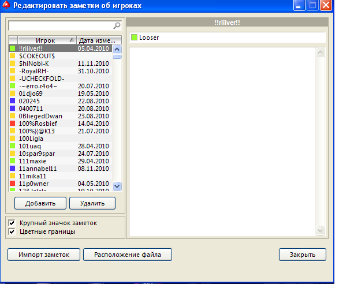Click the blue swatch beside 11annabel11
Viewport: 339px width, 284px height.
(13, 169)
